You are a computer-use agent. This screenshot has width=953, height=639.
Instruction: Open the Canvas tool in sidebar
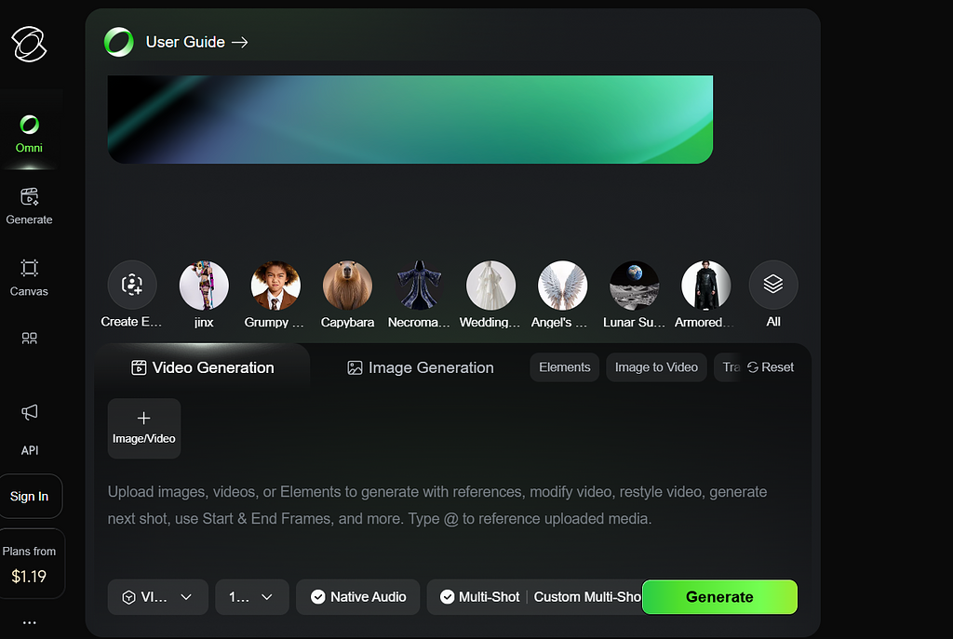coord(29,276)
